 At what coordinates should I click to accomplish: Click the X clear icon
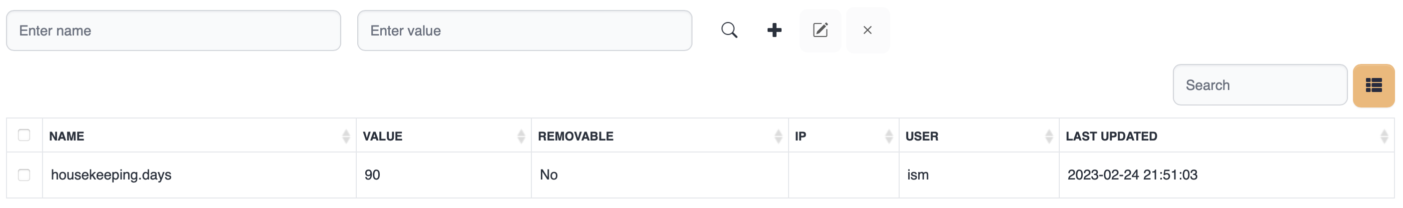pos(868,30)
